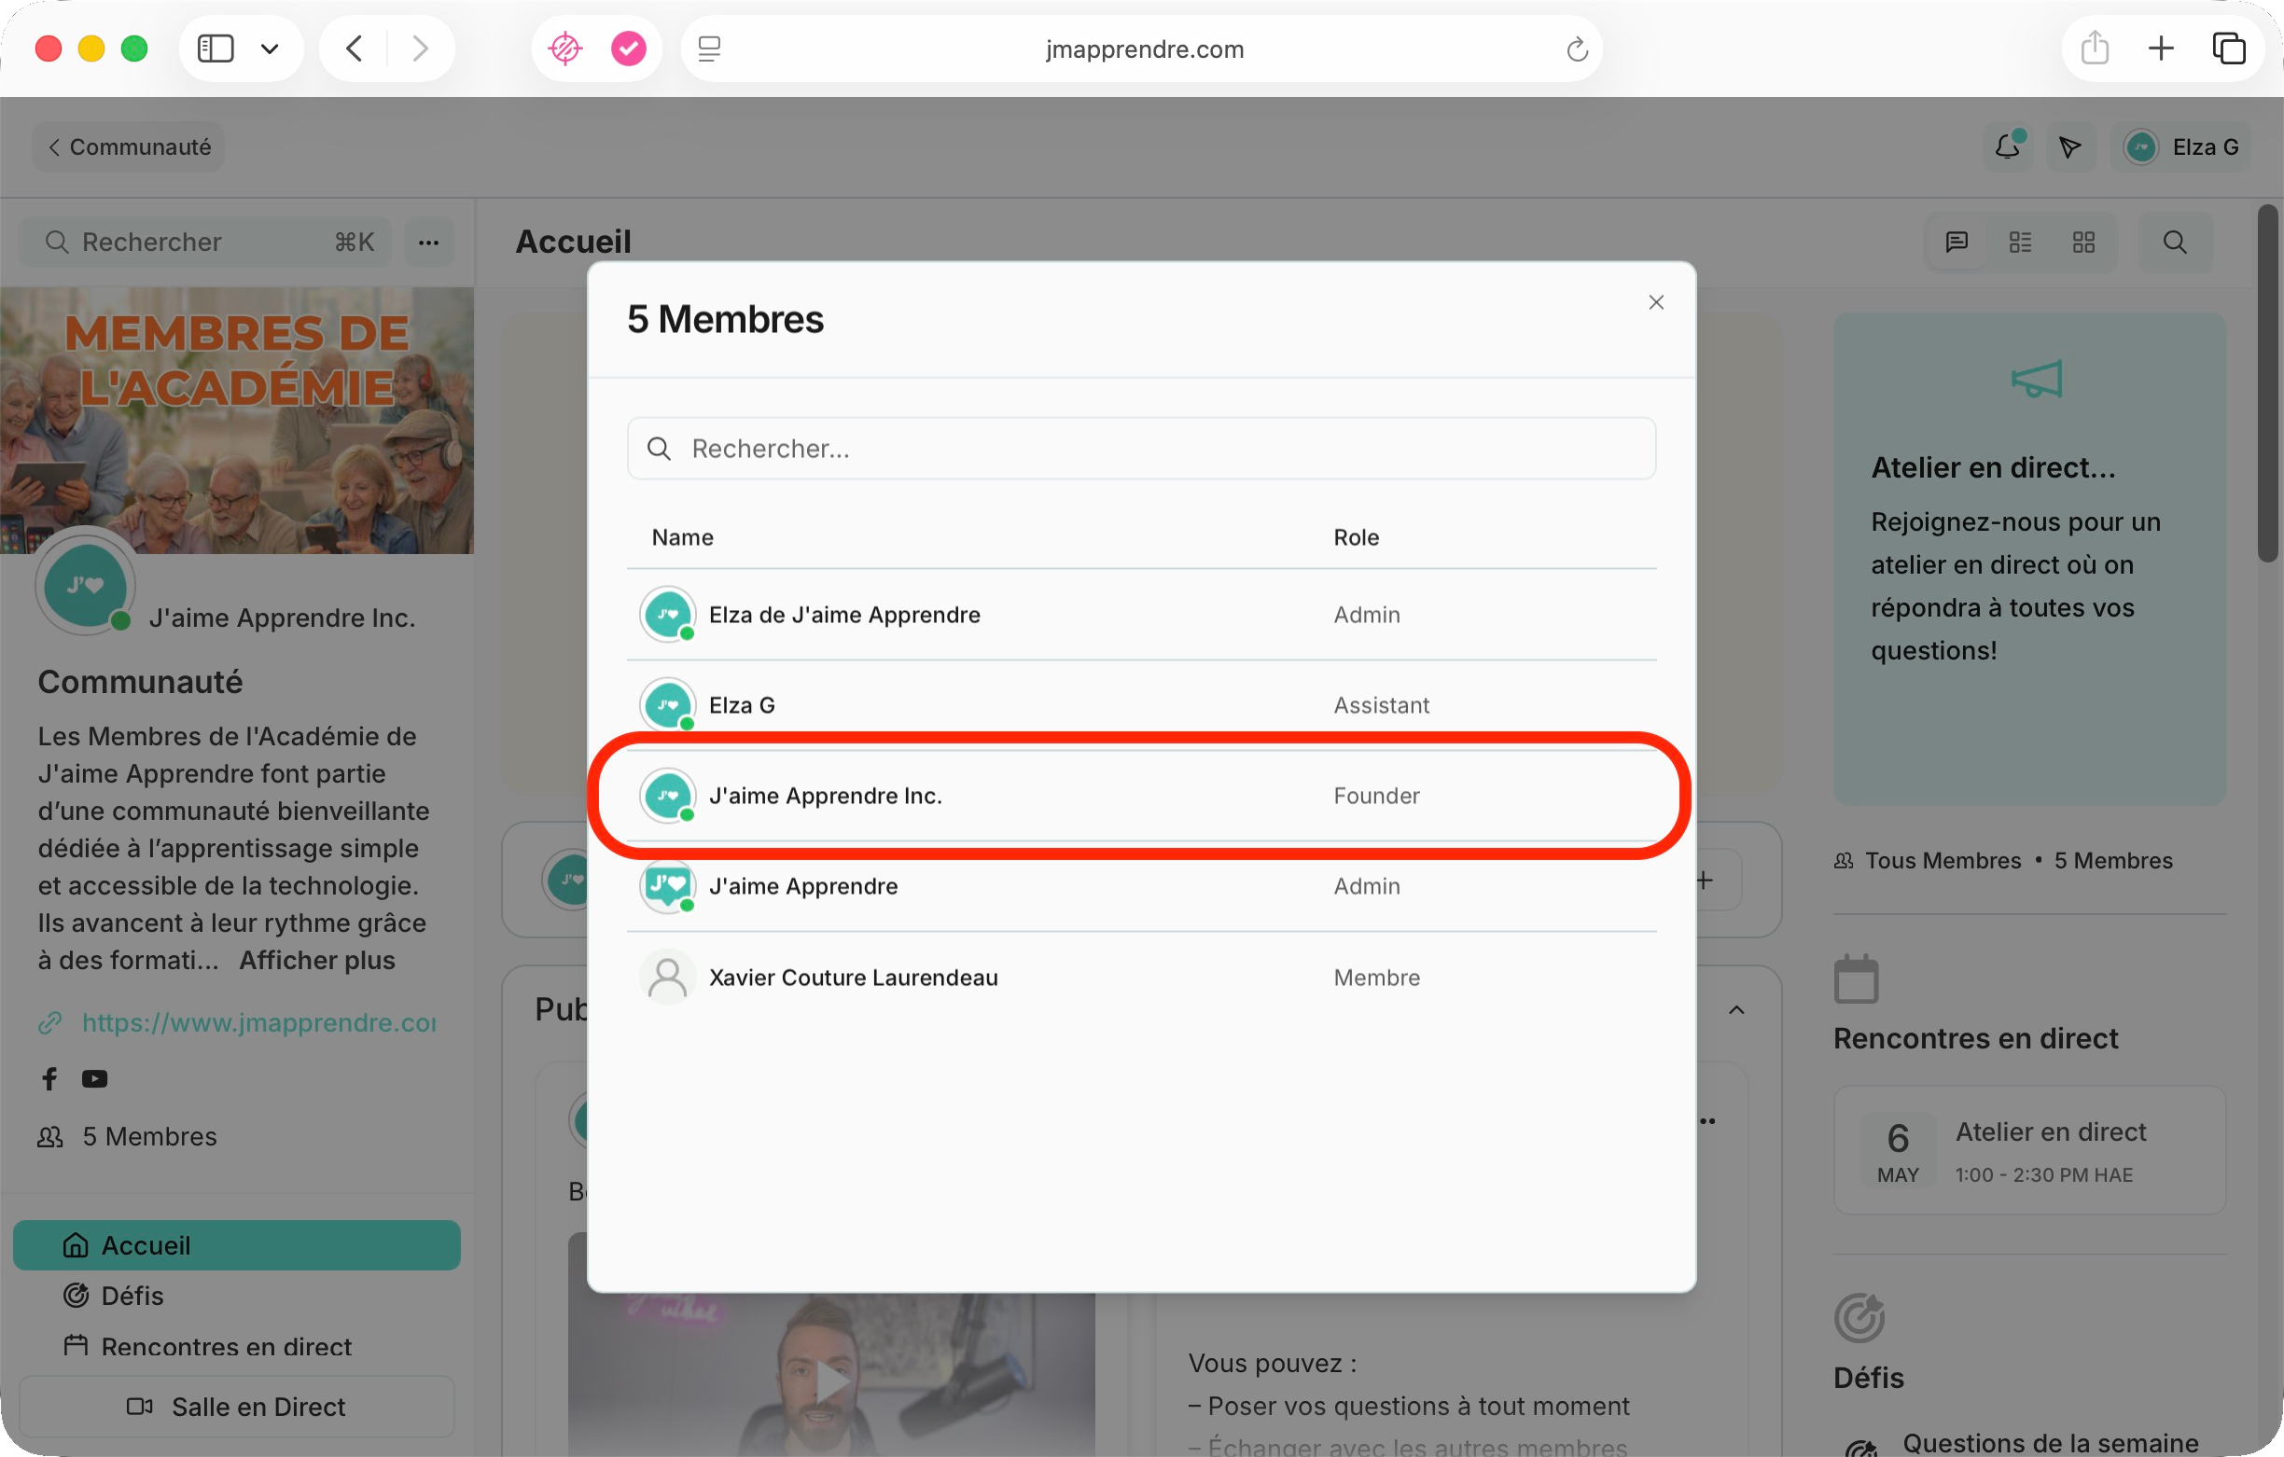Image resolution: width=2284 pixels, height=1457 pixels.
Task: Click the Assistant role cell
Action: coord(1381,705)
